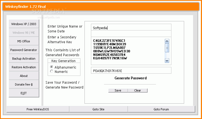Select password T659K1LP2LM6A807 in list

tap(109, 47)
